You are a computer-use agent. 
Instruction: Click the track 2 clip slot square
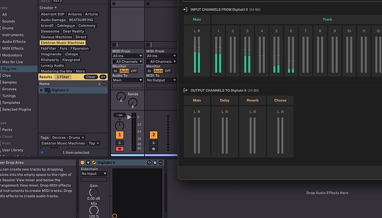[148, 4]
